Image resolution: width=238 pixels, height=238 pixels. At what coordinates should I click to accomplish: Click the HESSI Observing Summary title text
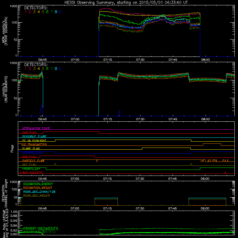[126, 3]
